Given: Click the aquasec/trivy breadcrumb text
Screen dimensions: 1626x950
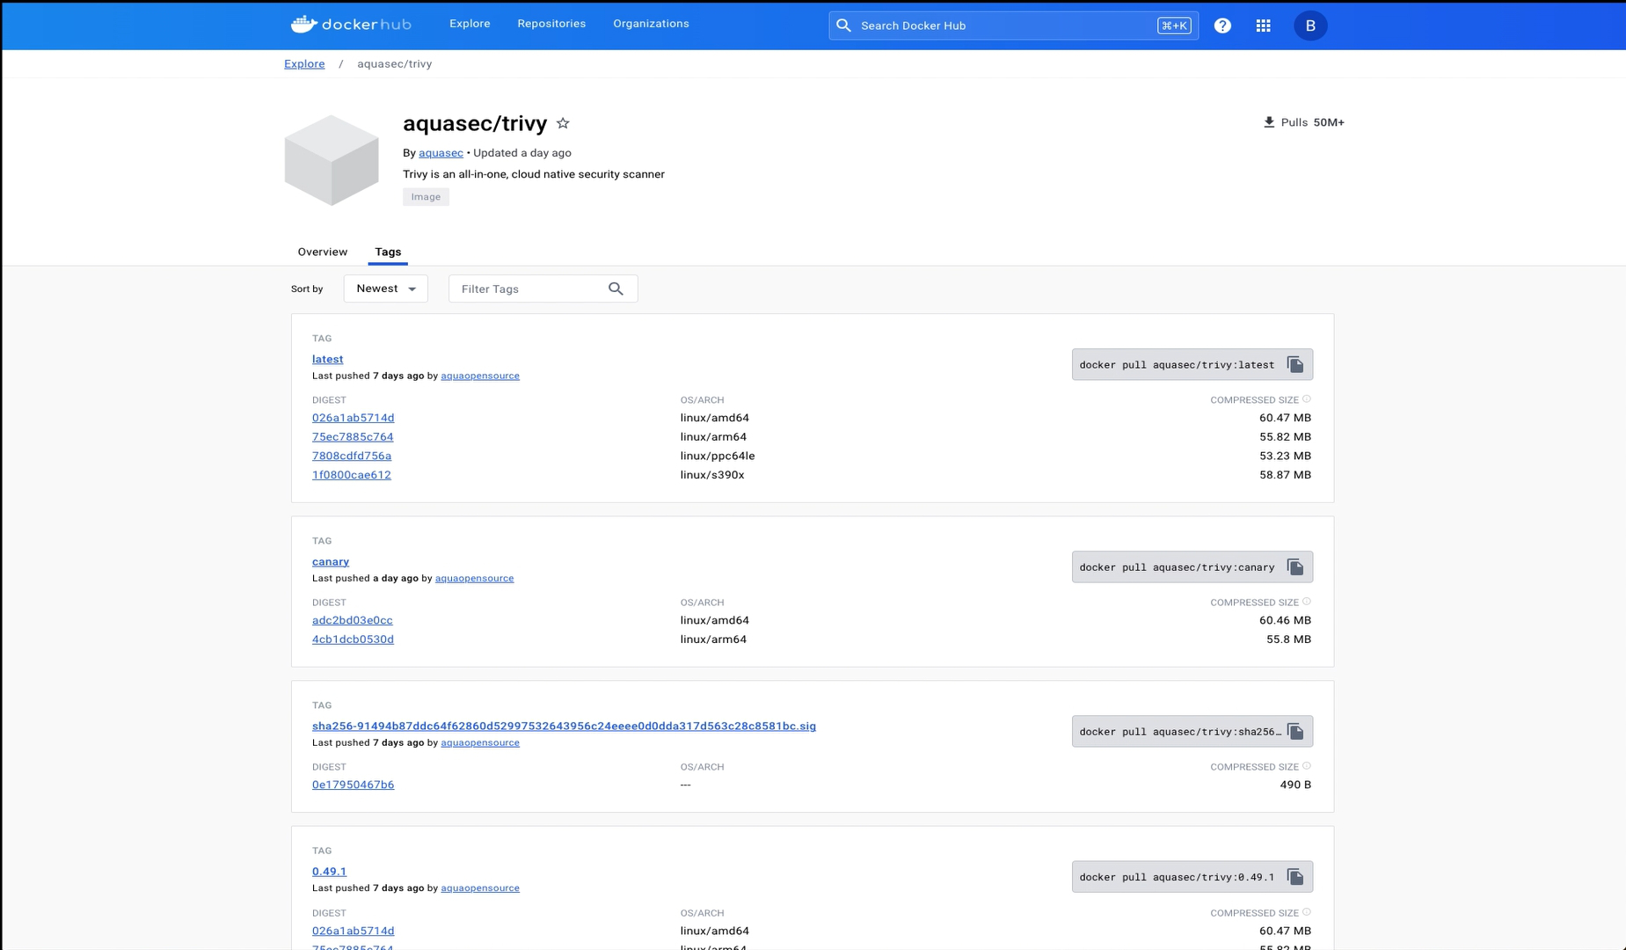Looking at the screenshot, I should tap(394, 63).
